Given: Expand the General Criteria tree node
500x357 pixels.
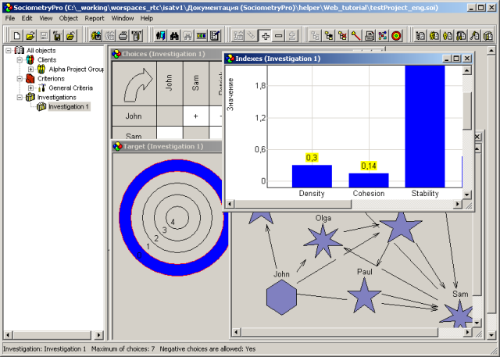Looking at the screenshot, I should point(30,88).
